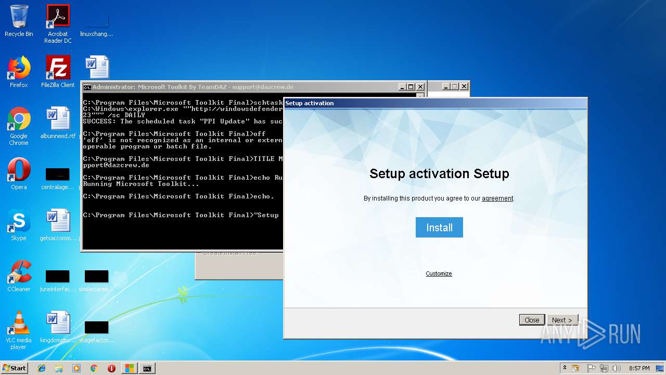Select the Word document above command window
Image resolution: width=666 pixels, height=375 pixels.
[x=97, y=67]
